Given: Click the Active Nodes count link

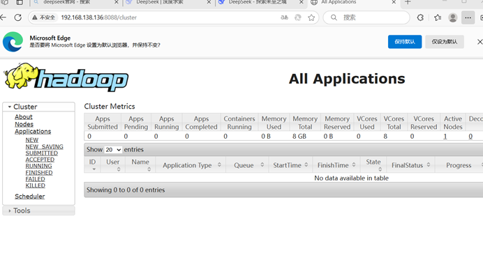Looking at the screenshot, I should coord(445,136).
